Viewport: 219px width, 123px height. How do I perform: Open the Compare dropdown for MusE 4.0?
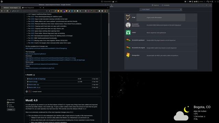pyautogui.click(x=11, y=110)
